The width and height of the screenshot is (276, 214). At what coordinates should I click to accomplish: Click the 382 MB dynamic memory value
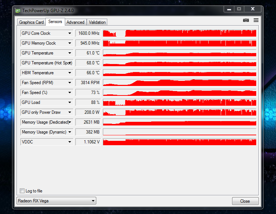pos(88,132)
